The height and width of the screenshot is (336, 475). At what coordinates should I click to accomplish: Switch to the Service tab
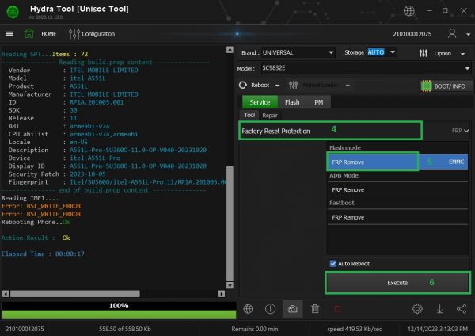pyautogui.click(x=260, y=102)
